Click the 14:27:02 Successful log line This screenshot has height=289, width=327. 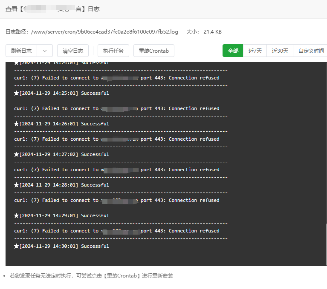(x=61, y=154)
